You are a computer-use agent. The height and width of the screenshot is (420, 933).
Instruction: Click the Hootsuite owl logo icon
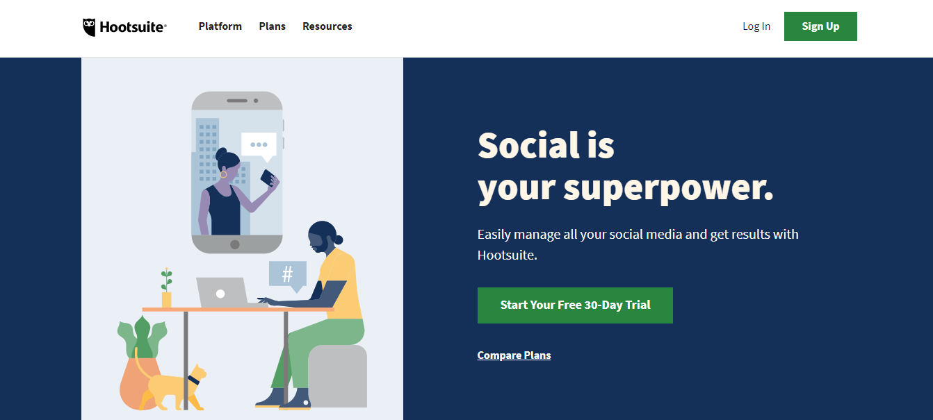pos(89,27)
